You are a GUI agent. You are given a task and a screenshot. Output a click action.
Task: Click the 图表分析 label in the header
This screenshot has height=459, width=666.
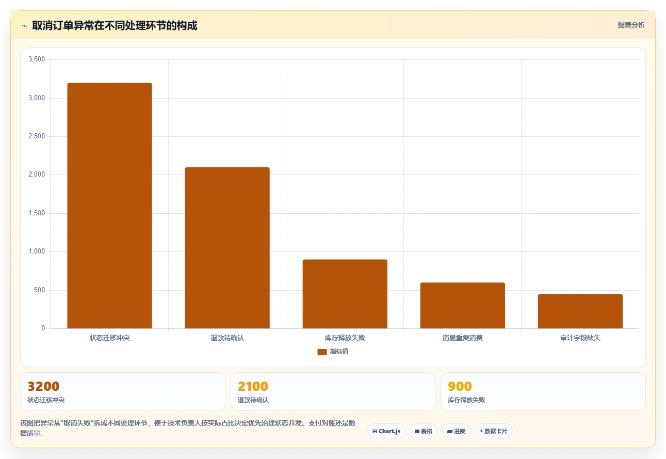[631, 25]
